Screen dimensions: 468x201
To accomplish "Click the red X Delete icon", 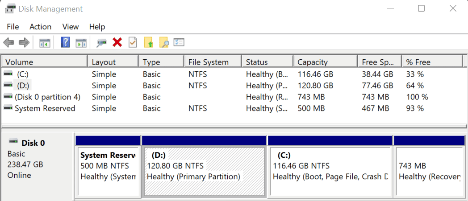I will [117, 43].
